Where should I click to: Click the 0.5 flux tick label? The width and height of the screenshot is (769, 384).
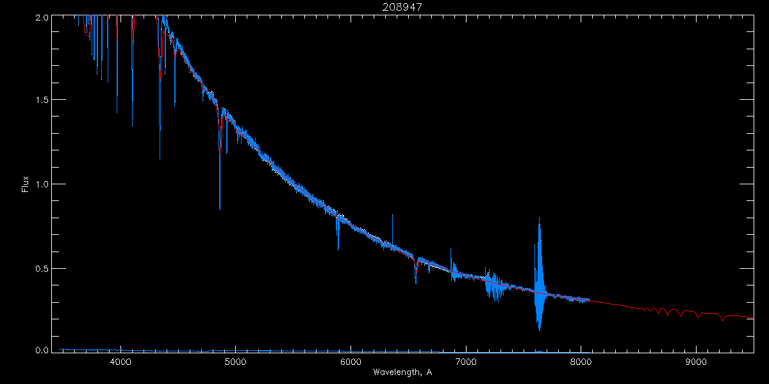click(x=41, y=268)
